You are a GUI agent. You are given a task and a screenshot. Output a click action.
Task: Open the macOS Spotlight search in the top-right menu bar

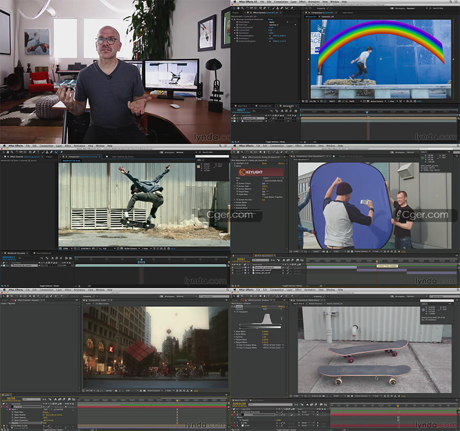point(451,2)
